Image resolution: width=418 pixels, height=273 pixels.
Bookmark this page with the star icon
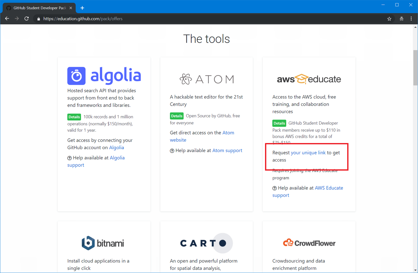[x=389, y=19]
